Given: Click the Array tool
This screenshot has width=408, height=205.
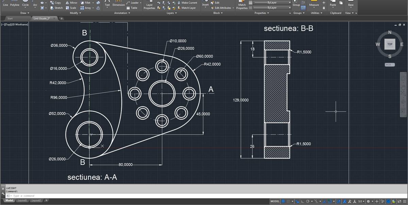Looking at the screenshot, I should 86,8.
